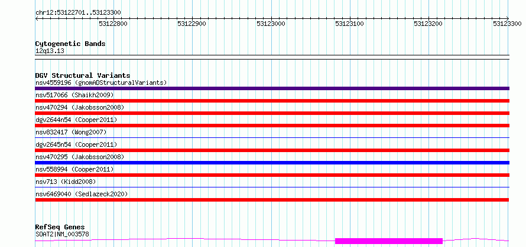Open the nsv713 (Kidd2008) label

66,182
